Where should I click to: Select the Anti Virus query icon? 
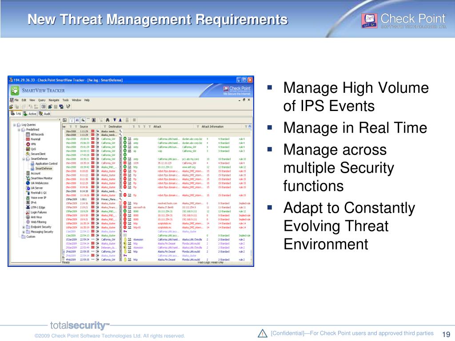click(28, 217)
